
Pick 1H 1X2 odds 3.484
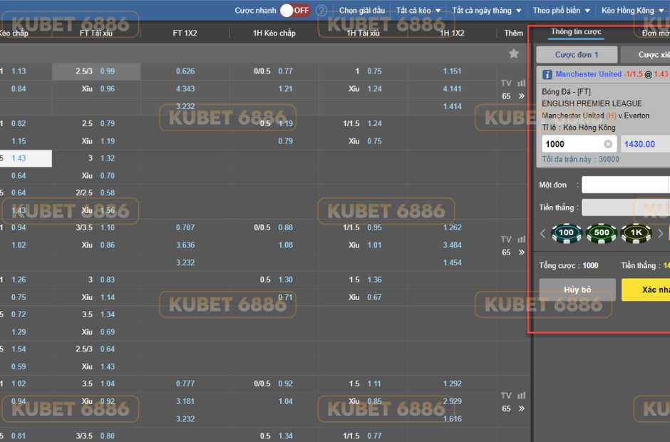[x=452, y=245]
